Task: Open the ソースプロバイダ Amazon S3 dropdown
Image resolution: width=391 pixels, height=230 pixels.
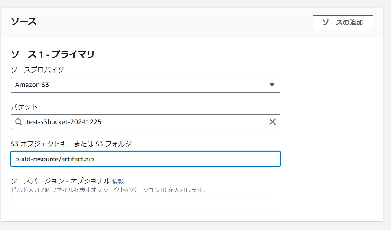Action: pos(146,85)
